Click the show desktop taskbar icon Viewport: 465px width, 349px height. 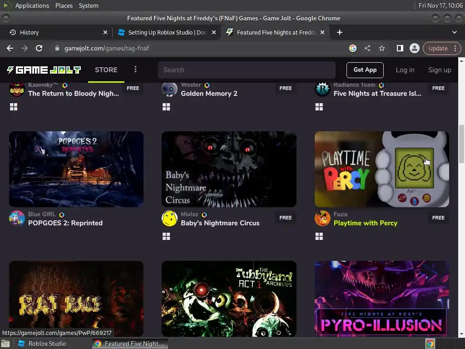click(x=5, y=344)
